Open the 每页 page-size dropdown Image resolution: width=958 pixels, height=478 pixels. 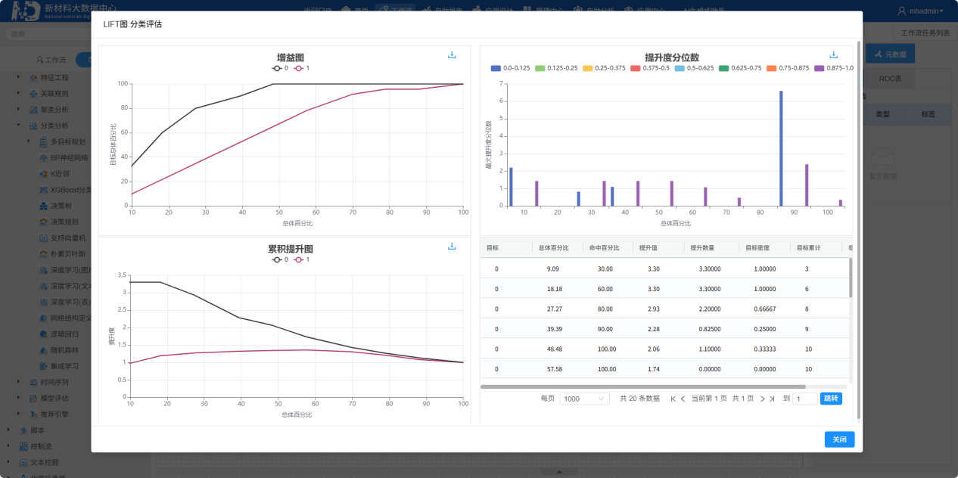coord(584,399)
